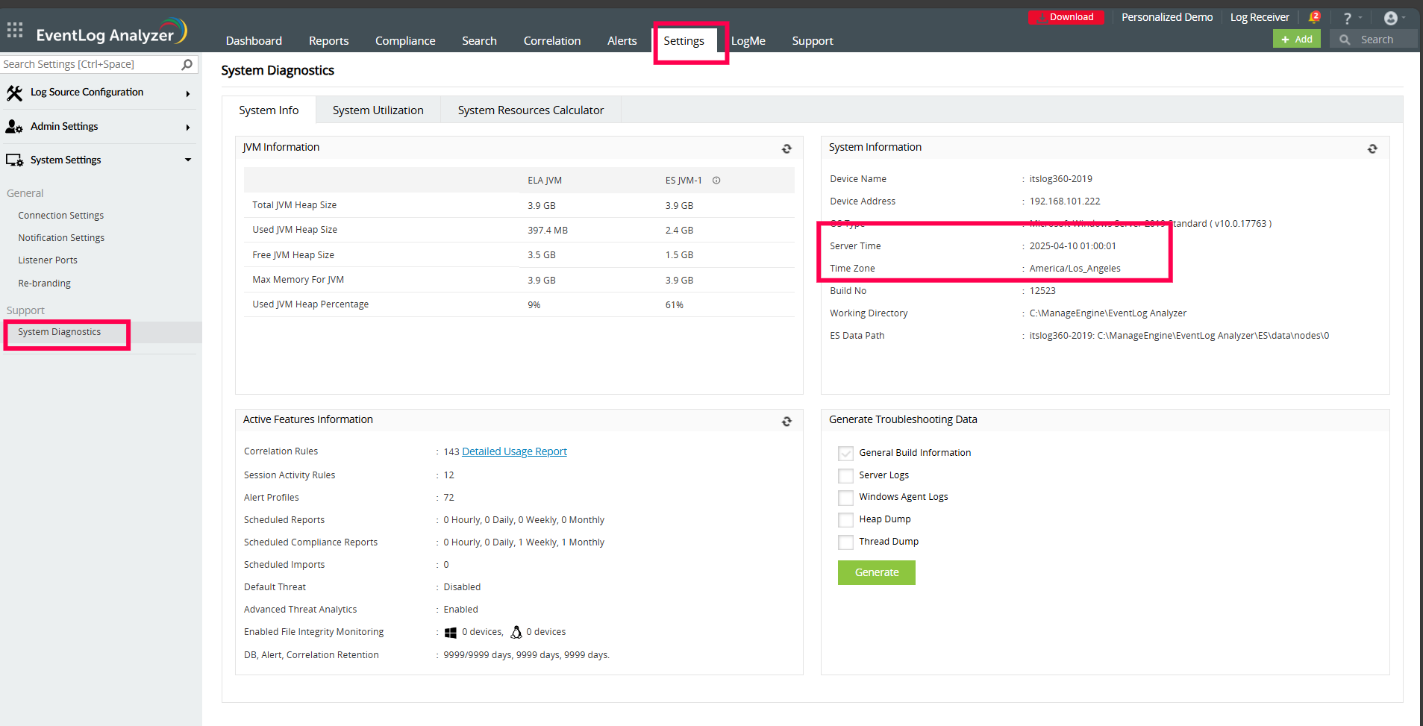Click the Admin Settings user icon
The width and height of the screenshot is (1423, 726).
click(x=14, y=127)
